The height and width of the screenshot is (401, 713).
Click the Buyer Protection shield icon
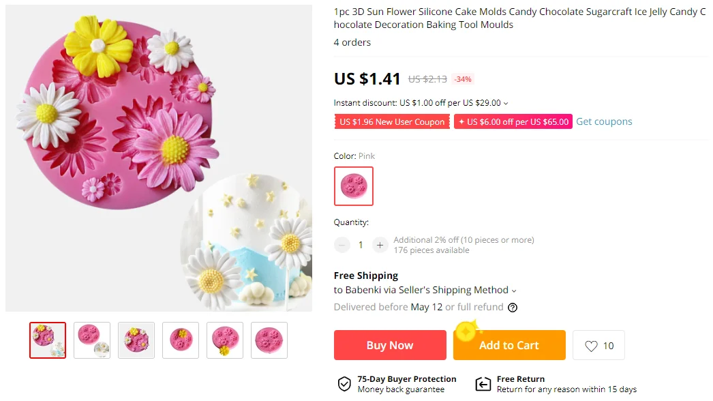point(344,384)
